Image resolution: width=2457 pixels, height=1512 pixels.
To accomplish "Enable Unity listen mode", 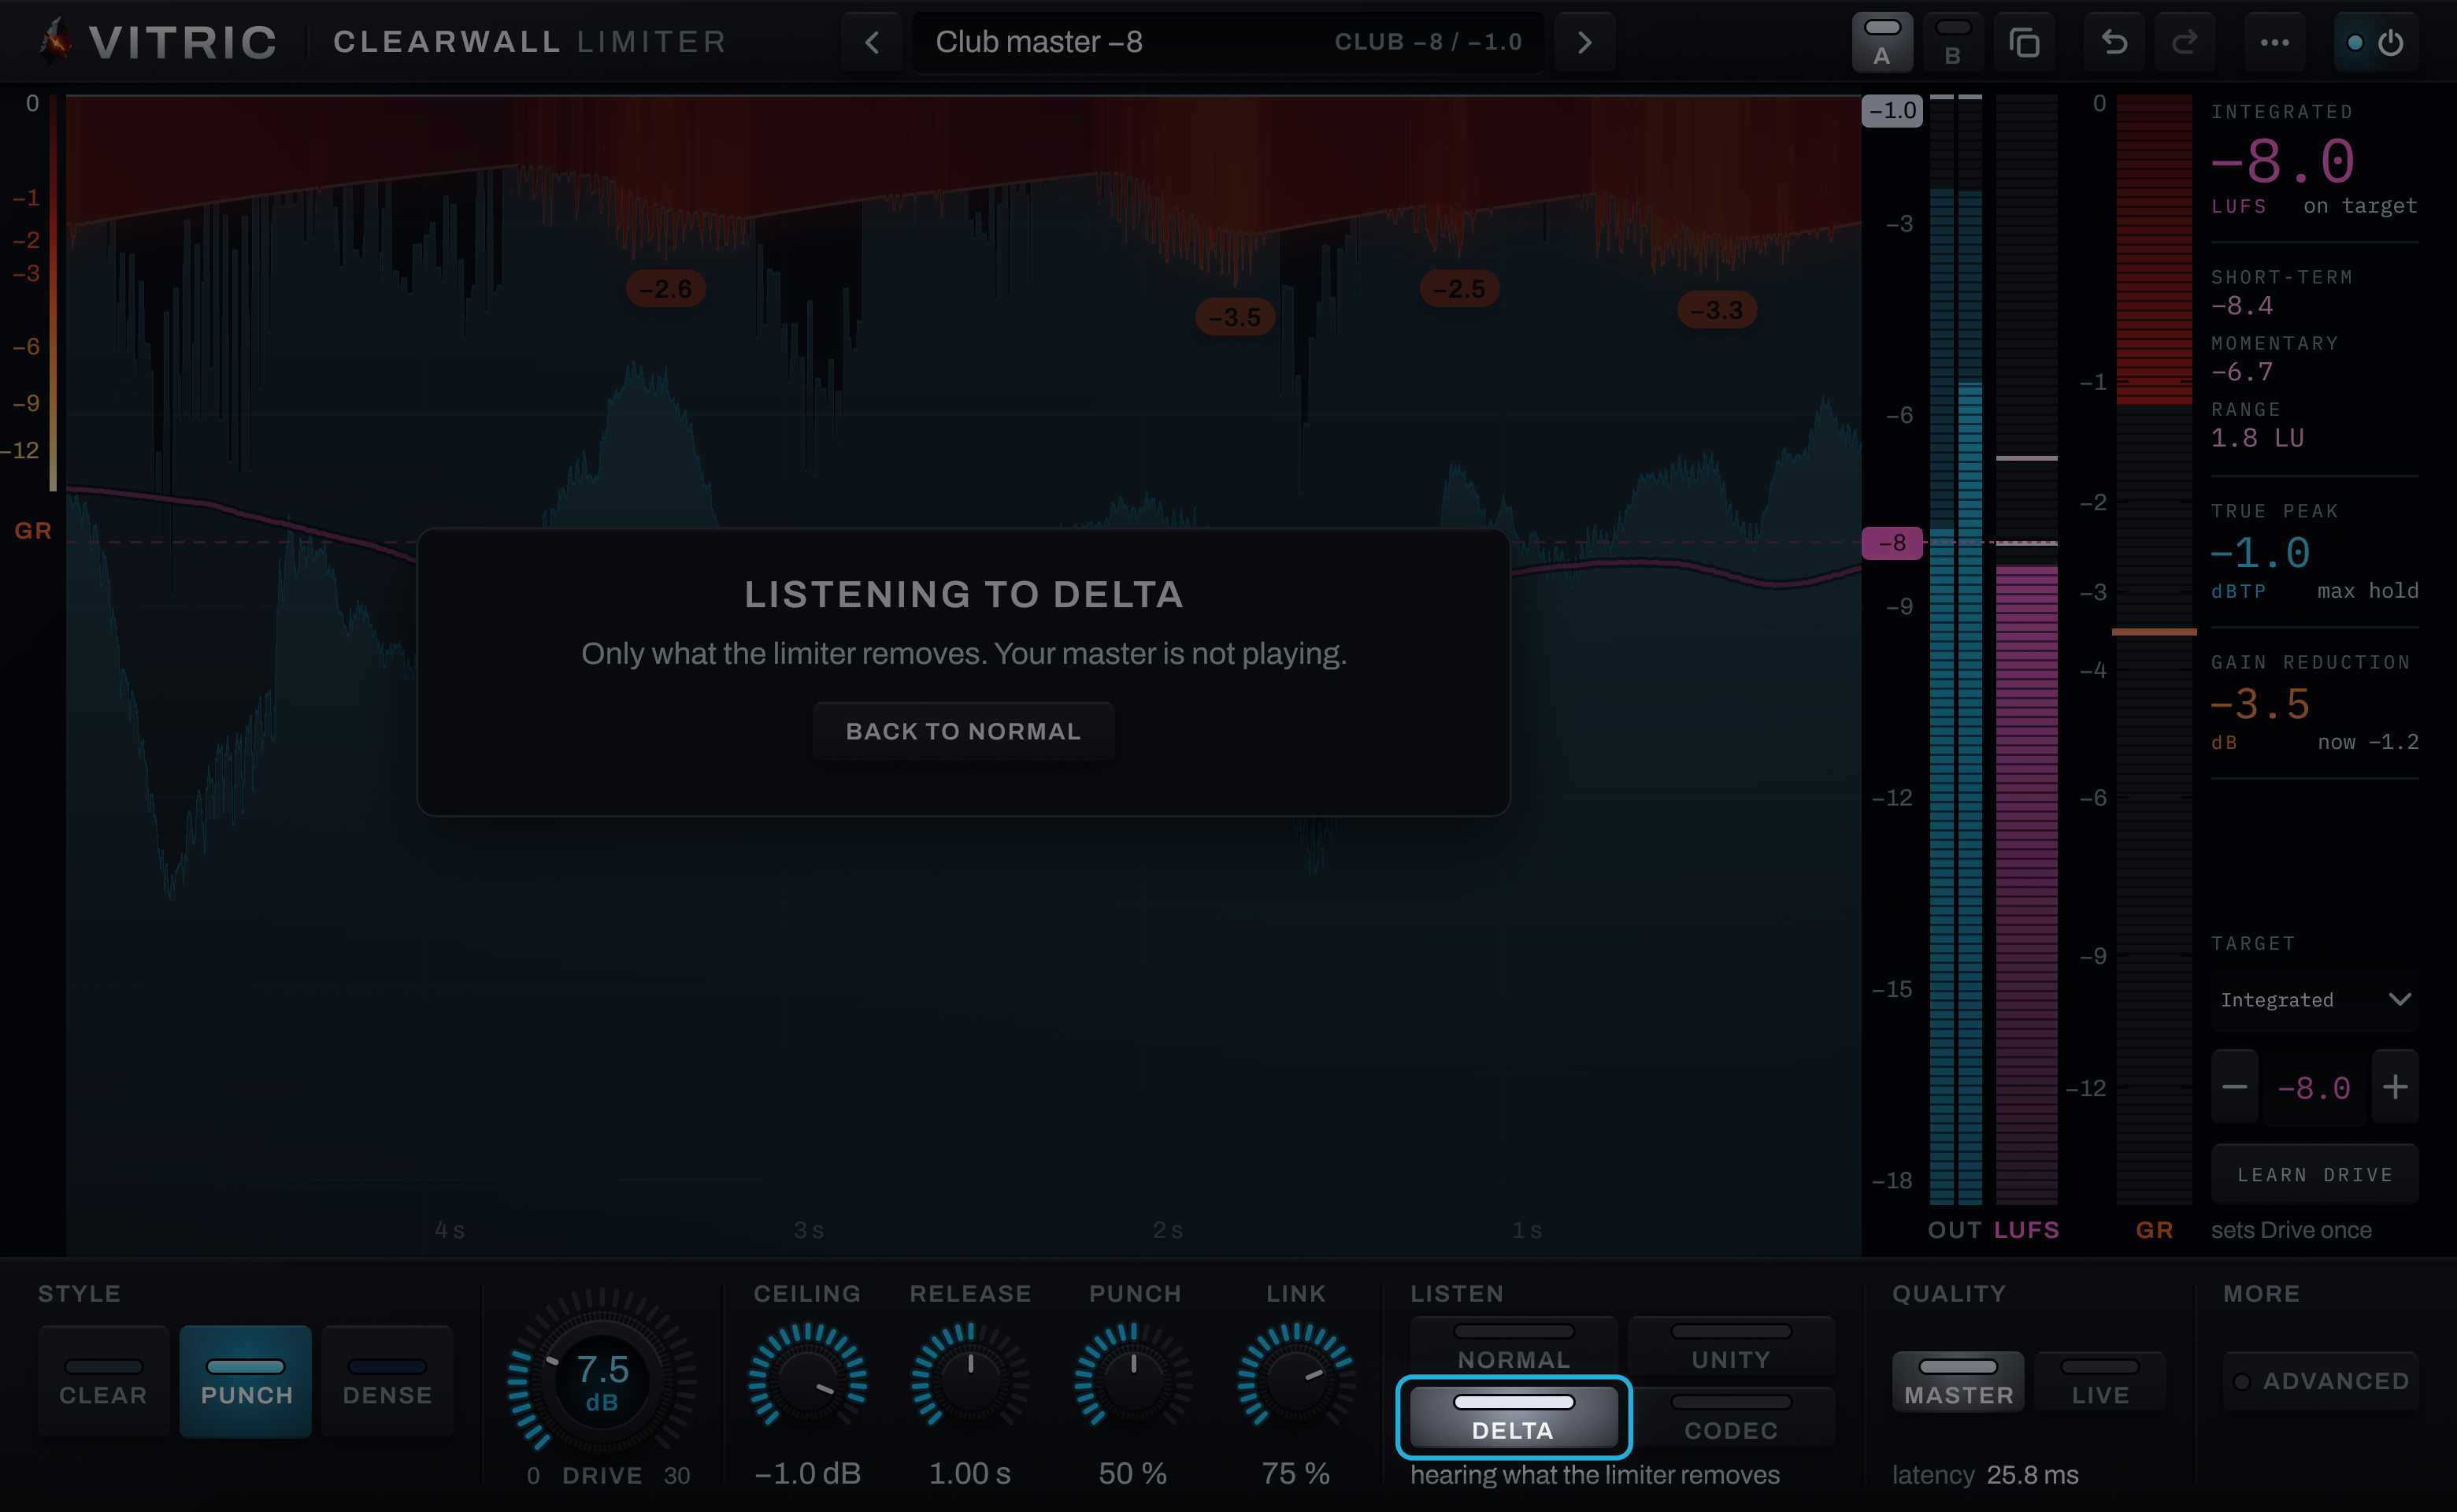I will point(1731,1347).
